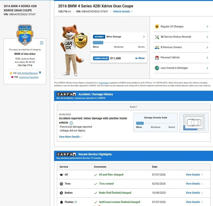
Task: Click the Service column header
Action: click(x=64, y=167)
